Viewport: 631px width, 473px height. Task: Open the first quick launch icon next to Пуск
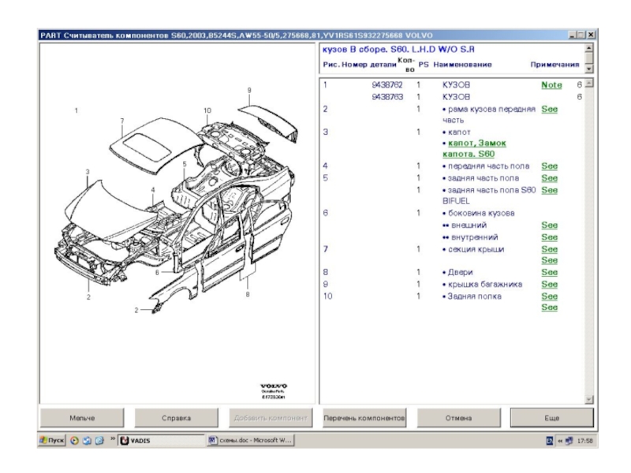pos(74,441)
